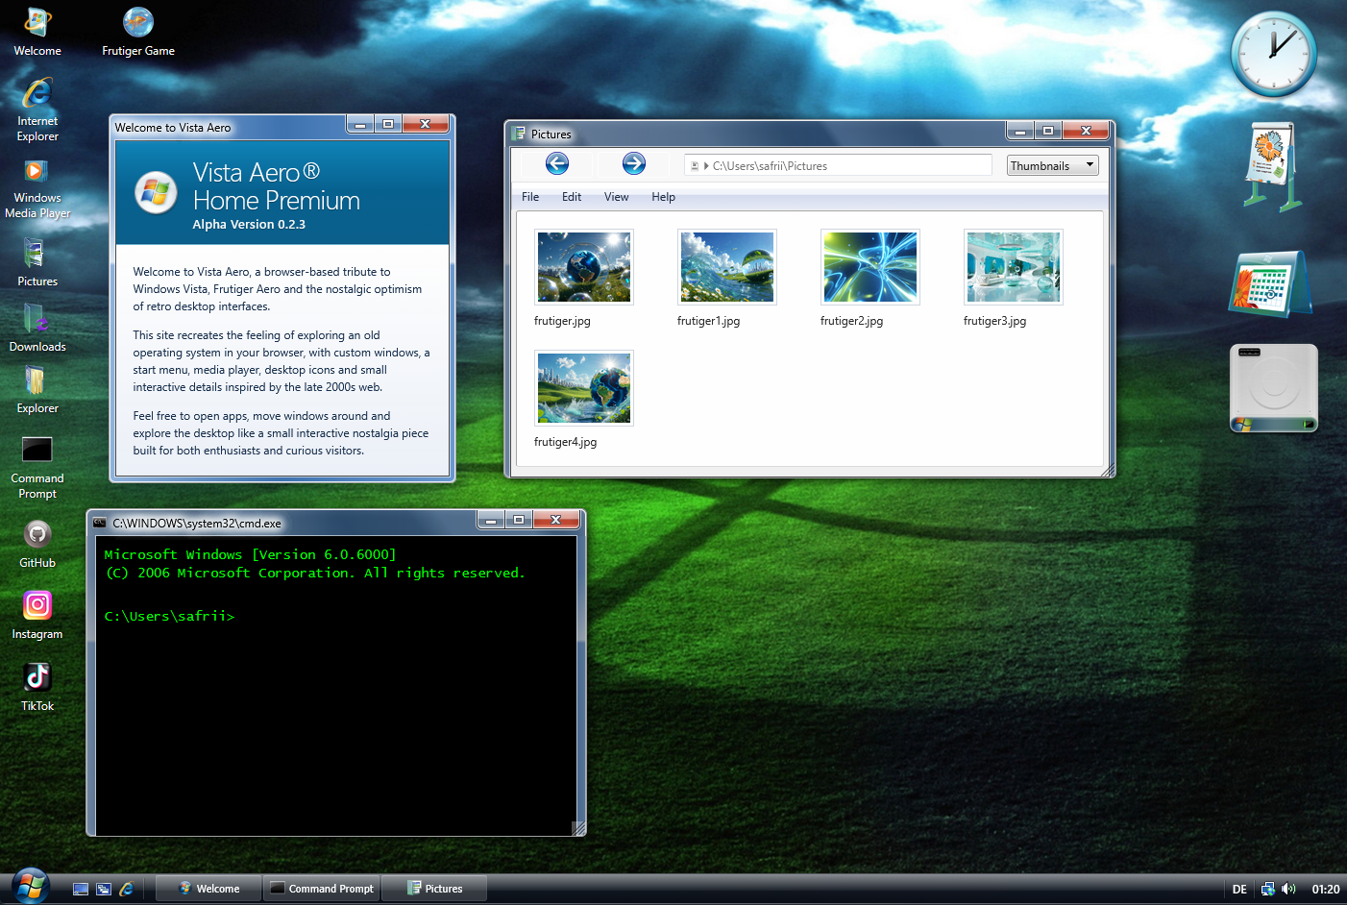Click the Vista Aero Home Premium heading
The width and height of the screenshot is (1347, 905).
point(277,185)
